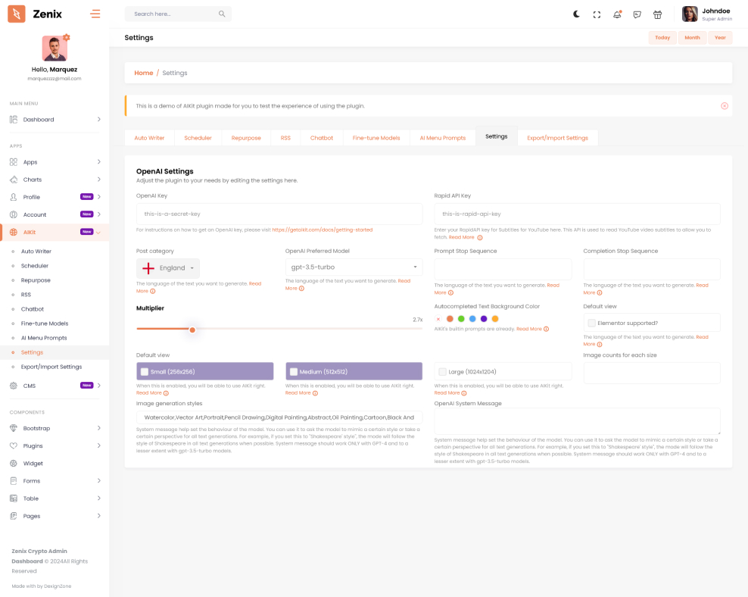Dismiss the AIKit demo alert
Image resolution: width=748 pixels, height=597 pixels.
[x=724, y=106]
